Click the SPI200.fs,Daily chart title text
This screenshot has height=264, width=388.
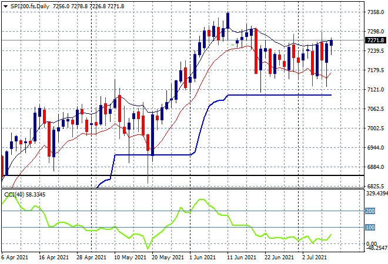pyautogui.click(x=30, y=6)
